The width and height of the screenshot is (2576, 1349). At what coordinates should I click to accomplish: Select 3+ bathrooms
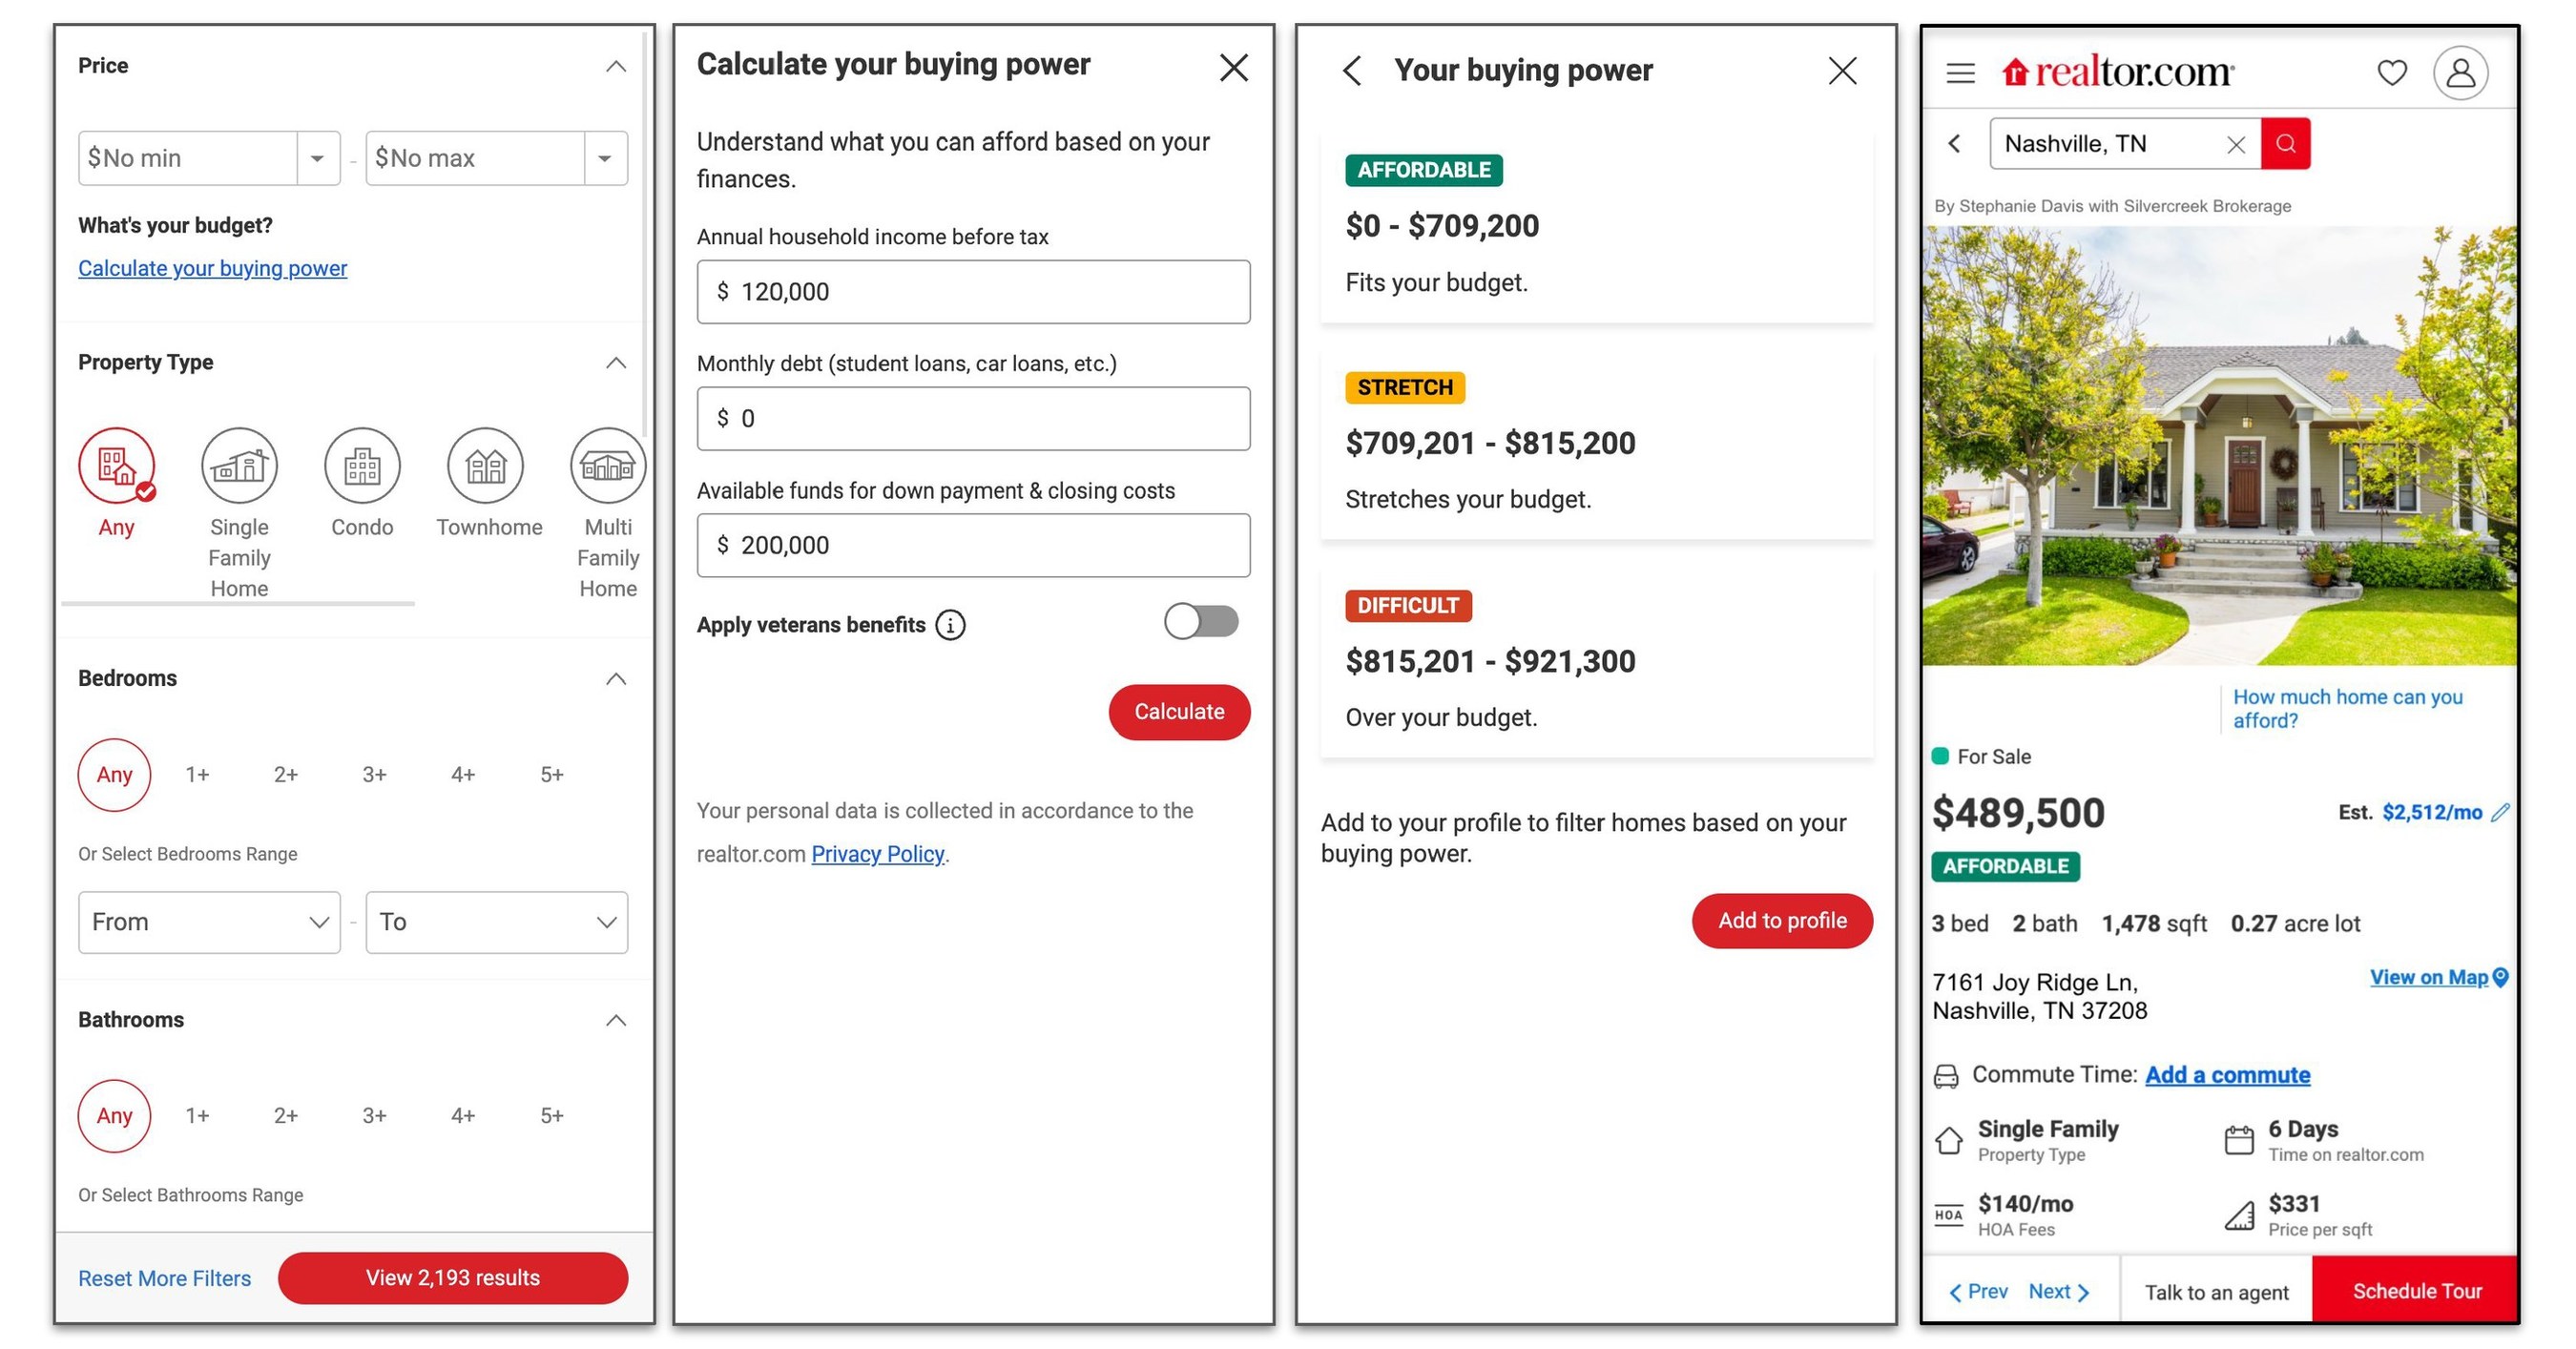(x=375, y=1115)
